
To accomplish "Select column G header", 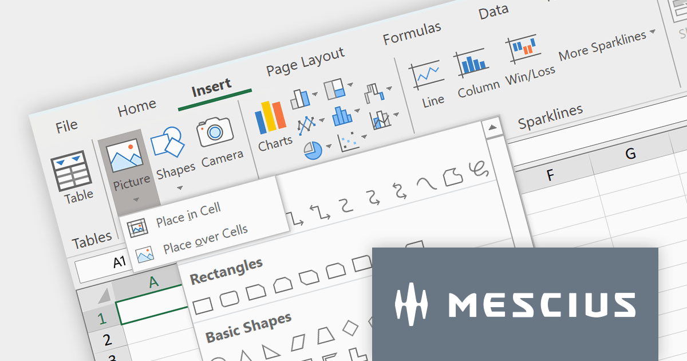I will (x=630, y=154).
